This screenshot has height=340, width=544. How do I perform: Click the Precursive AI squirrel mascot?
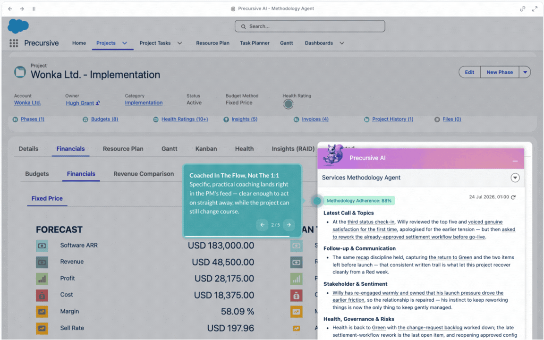point(332,154)
